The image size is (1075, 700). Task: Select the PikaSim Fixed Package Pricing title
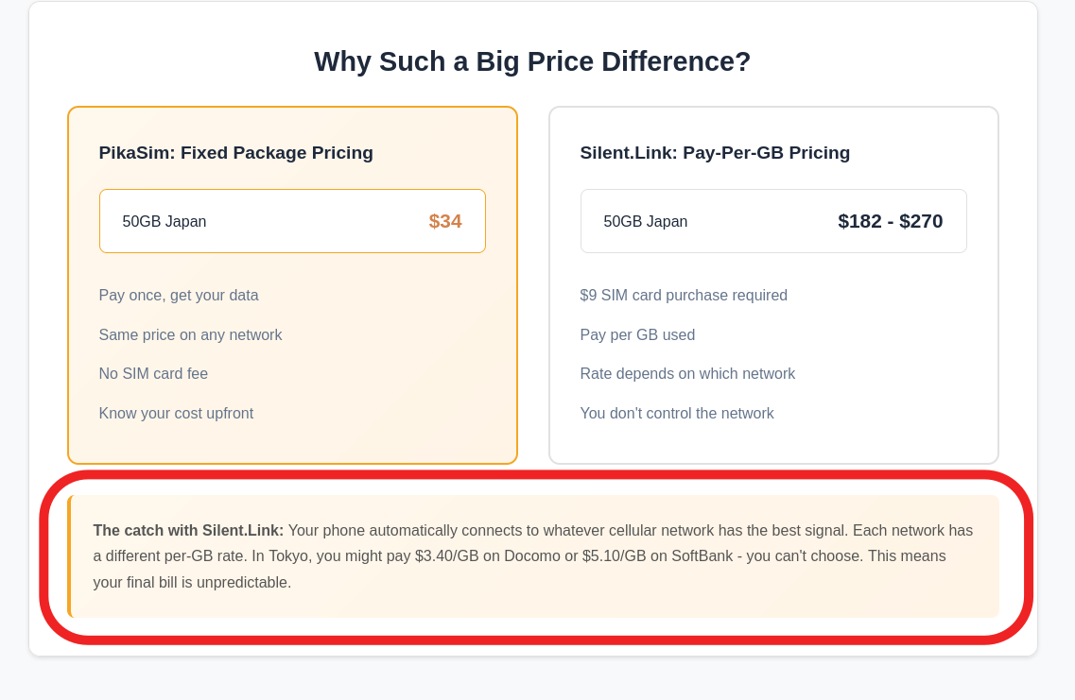point(235,153)
